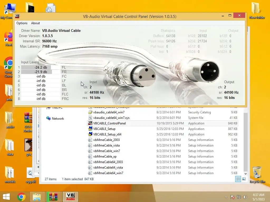270x202 pixels.
Task: Switch to VB Audio taskbar button
Action: point(70,197)
